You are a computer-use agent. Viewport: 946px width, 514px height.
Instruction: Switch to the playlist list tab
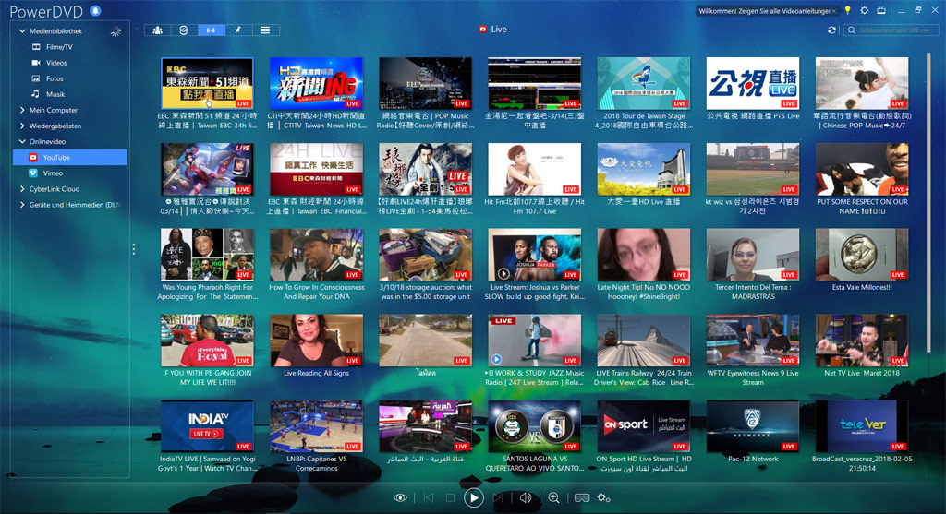[x=265, y=30]
